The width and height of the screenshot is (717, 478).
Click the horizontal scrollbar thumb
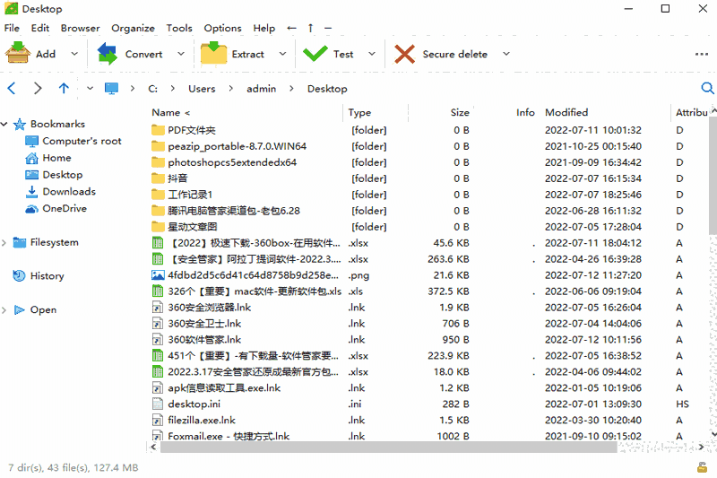(388, 447)
